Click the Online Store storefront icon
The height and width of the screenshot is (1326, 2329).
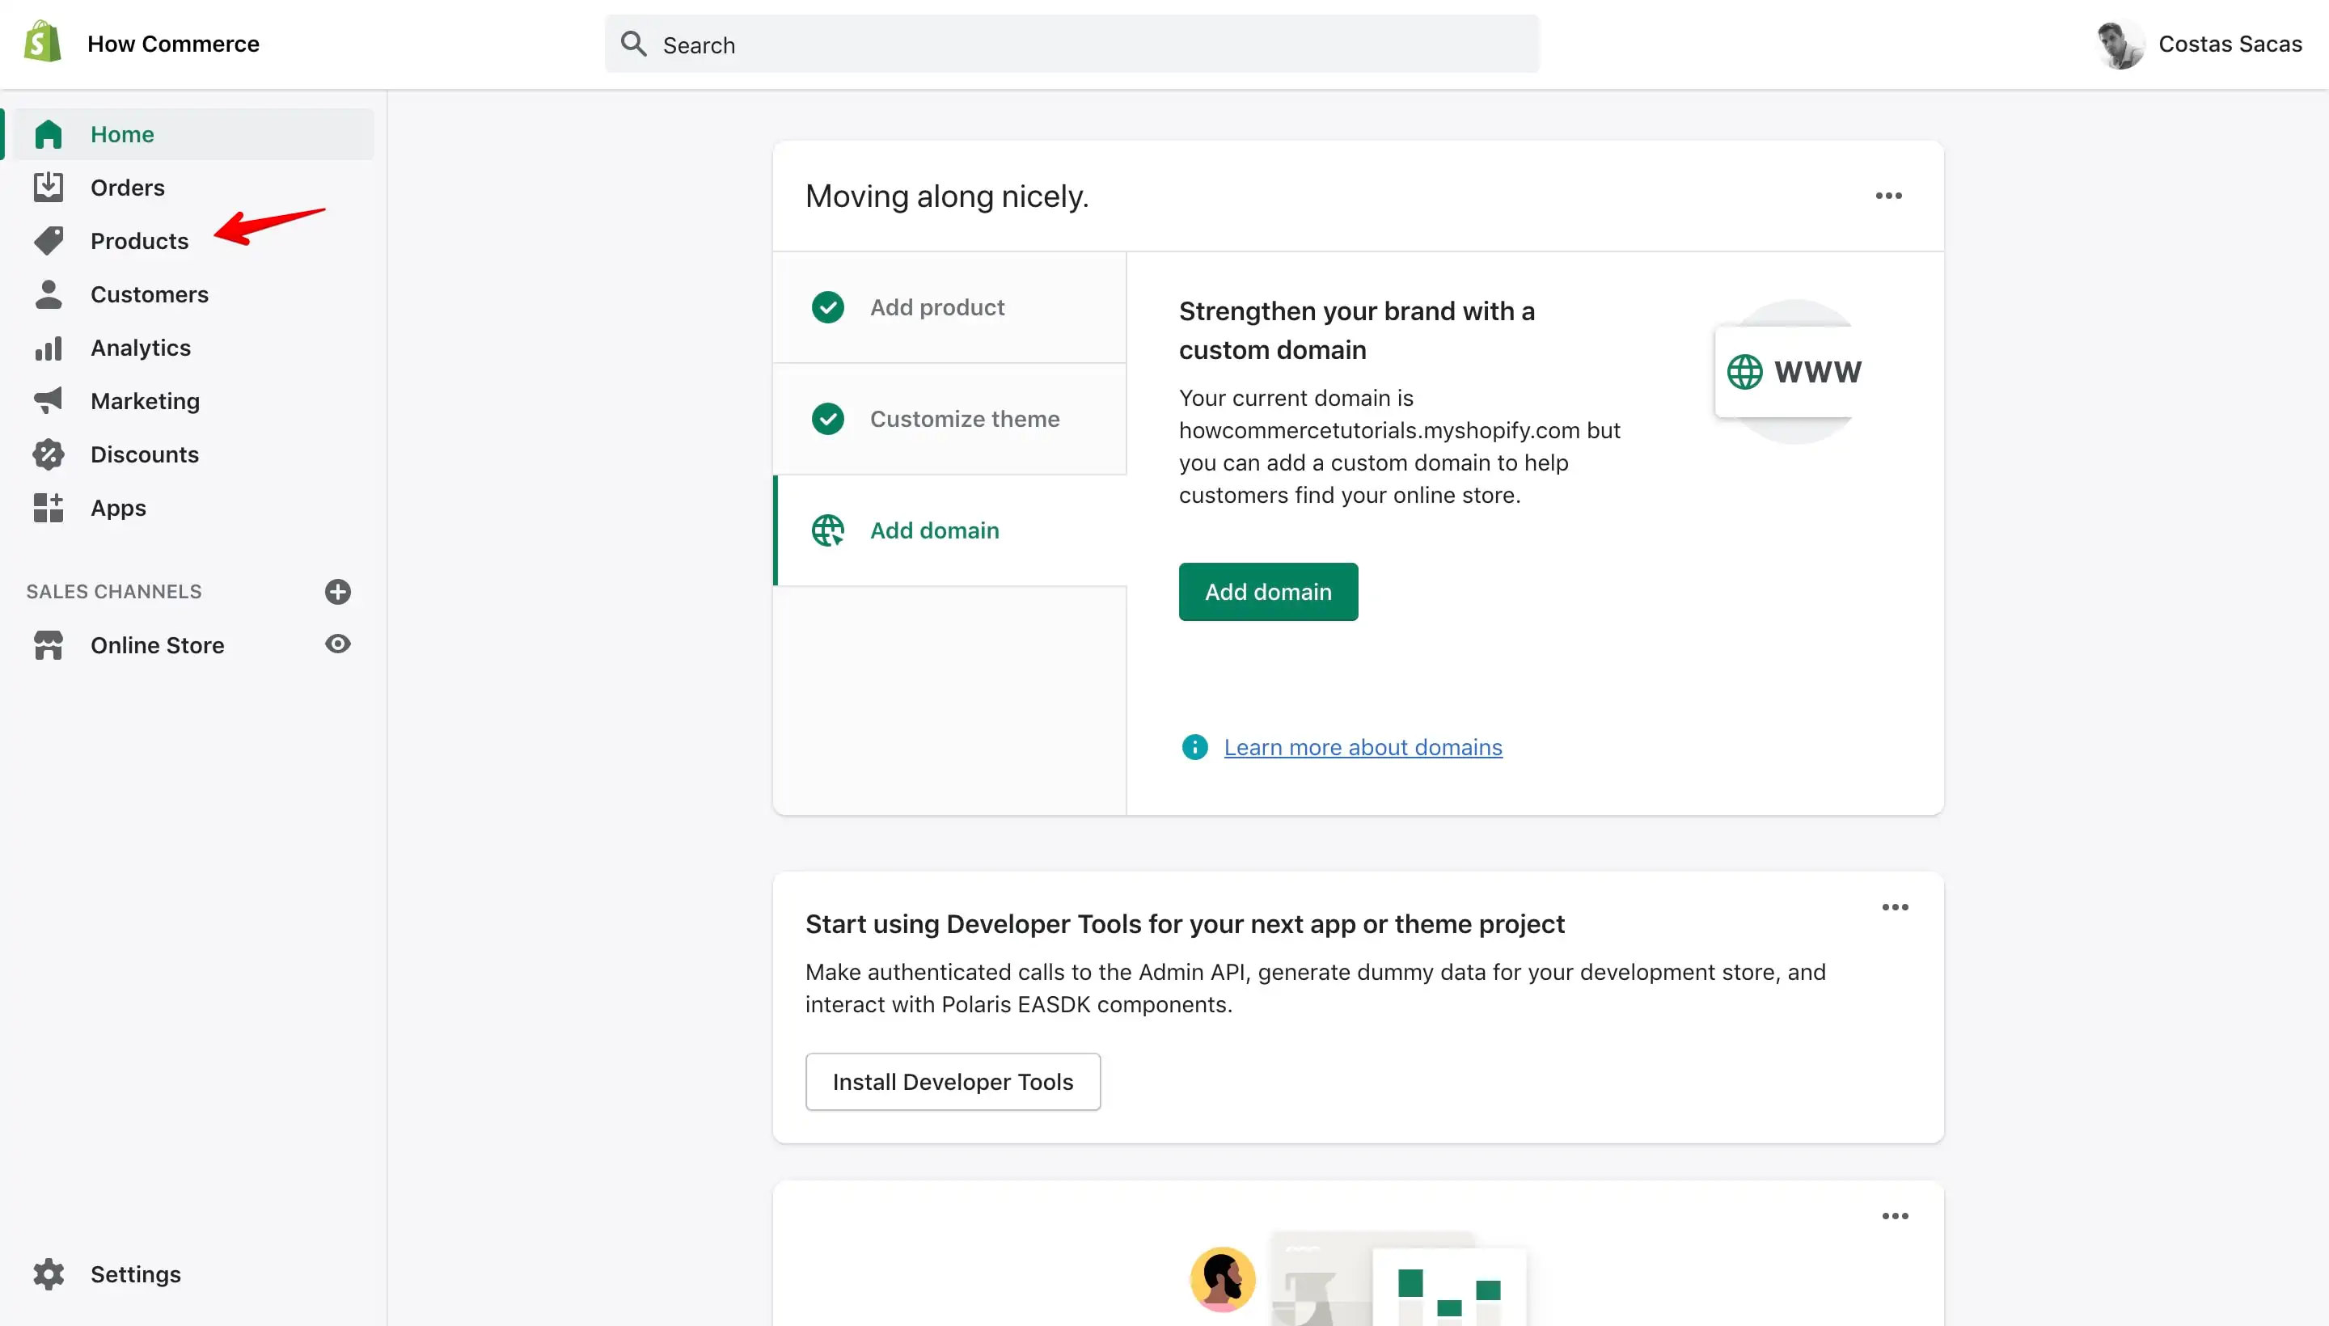click(x=49, y=644)
